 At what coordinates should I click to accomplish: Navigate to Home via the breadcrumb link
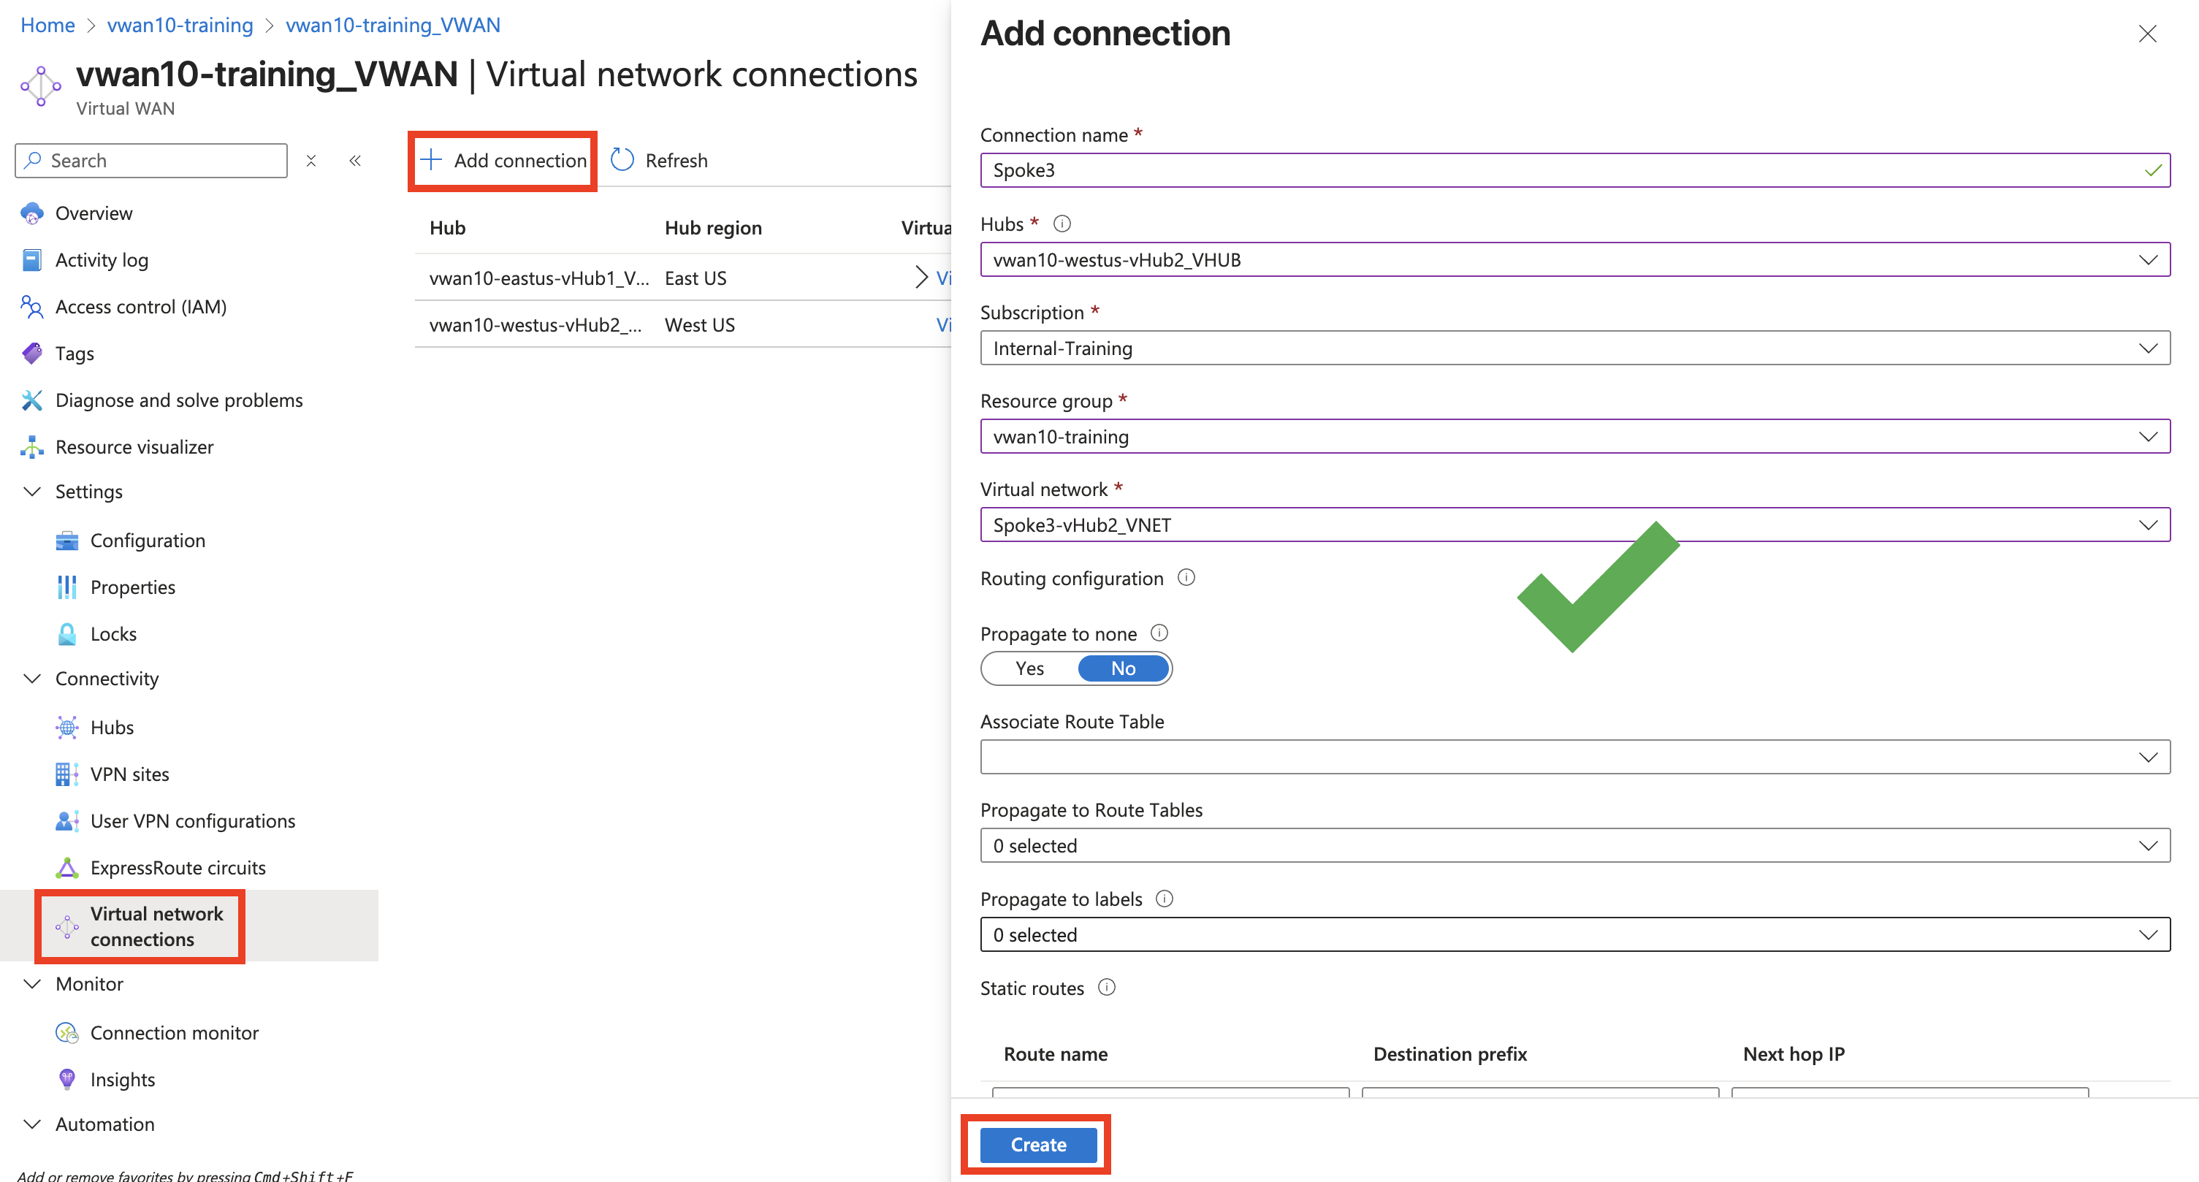coord(47,25)
